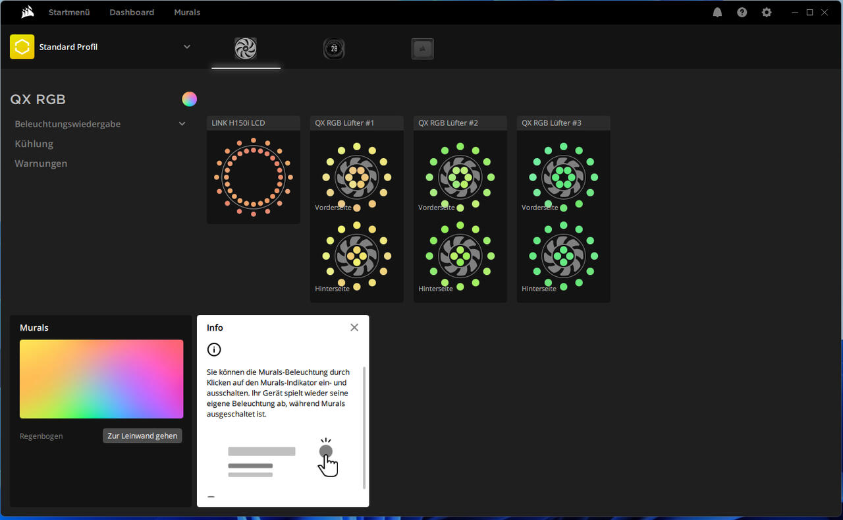Screen dimensions: 843x520
Task: Click the Murals panel heading
Action: 34,328
